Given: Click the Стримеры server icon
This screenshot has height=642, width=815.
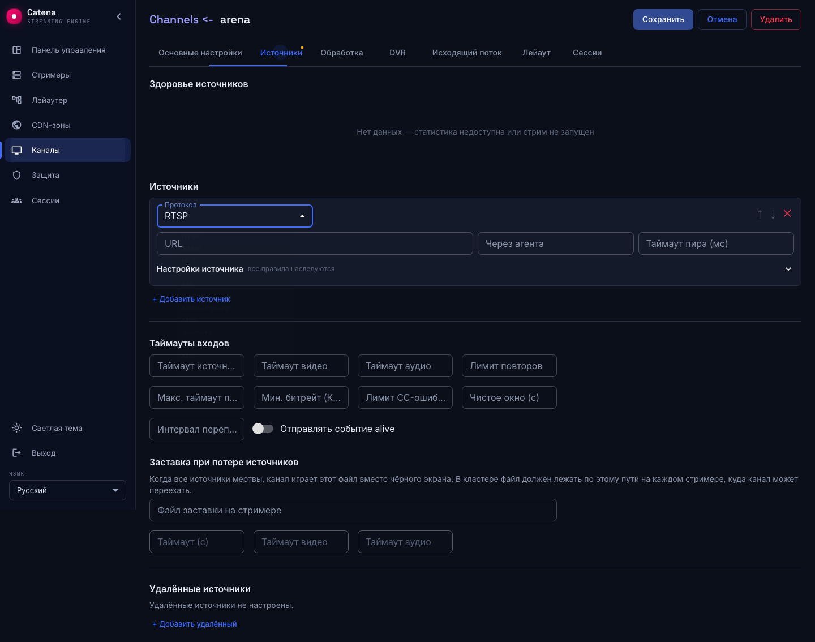Looking at the screenshot, I should click(17, 75).
